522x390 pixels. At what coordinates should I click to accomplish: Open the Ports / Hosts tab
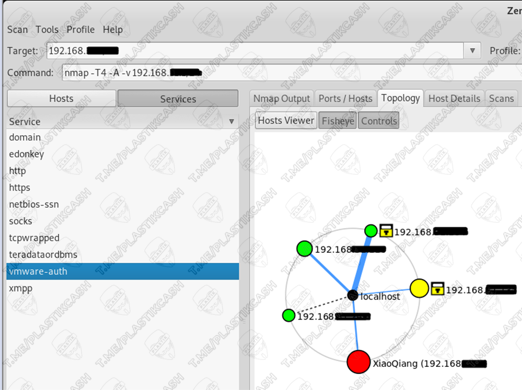coord(346,98)
